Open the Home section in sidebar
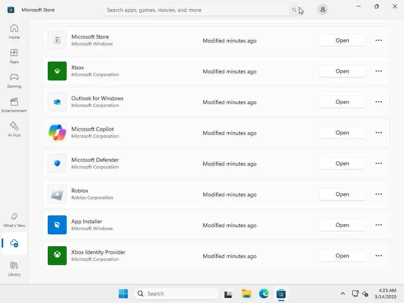The width and height of the screenshot is (404, 303). (14, 32)
